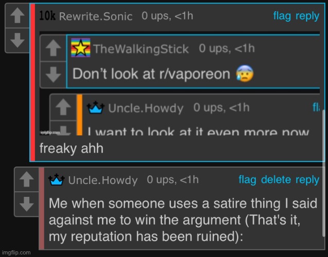Downvote Uncle.Howdy's bottom satire comment
Screen dimensions: 328x257
[x=27, y=204]
